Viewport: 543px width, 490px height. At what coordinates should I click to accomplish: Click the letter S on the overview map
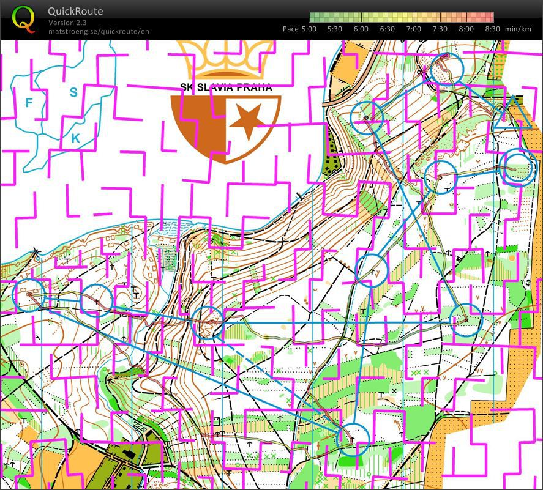click(x=73, y=92)
